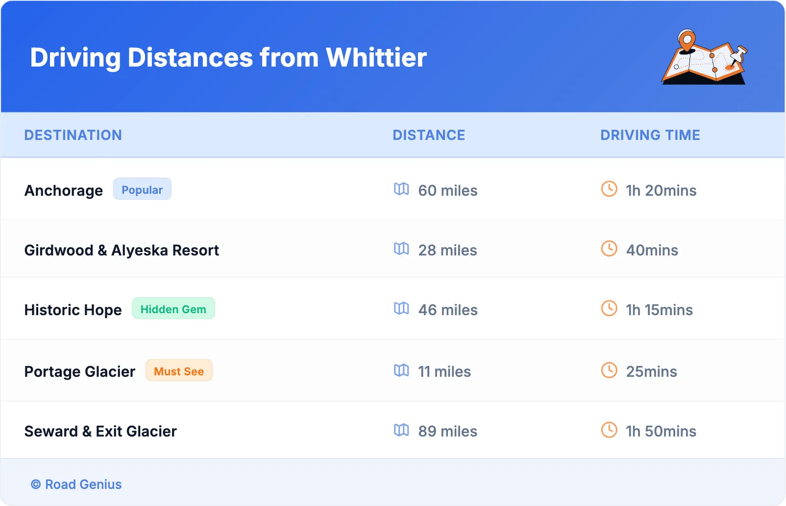Click the clock icon beside 25mins
This screenshot has width=786, height=506.
(x=609, y=370)
